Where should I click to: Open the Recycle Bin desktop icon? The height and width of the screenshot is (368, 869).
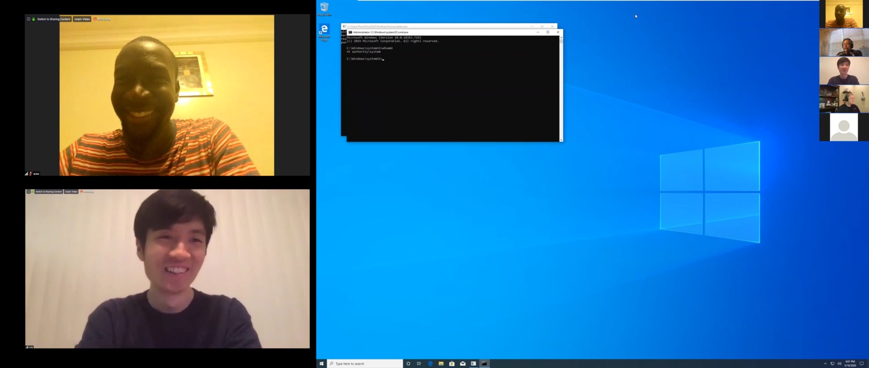(x=324, y=9)
